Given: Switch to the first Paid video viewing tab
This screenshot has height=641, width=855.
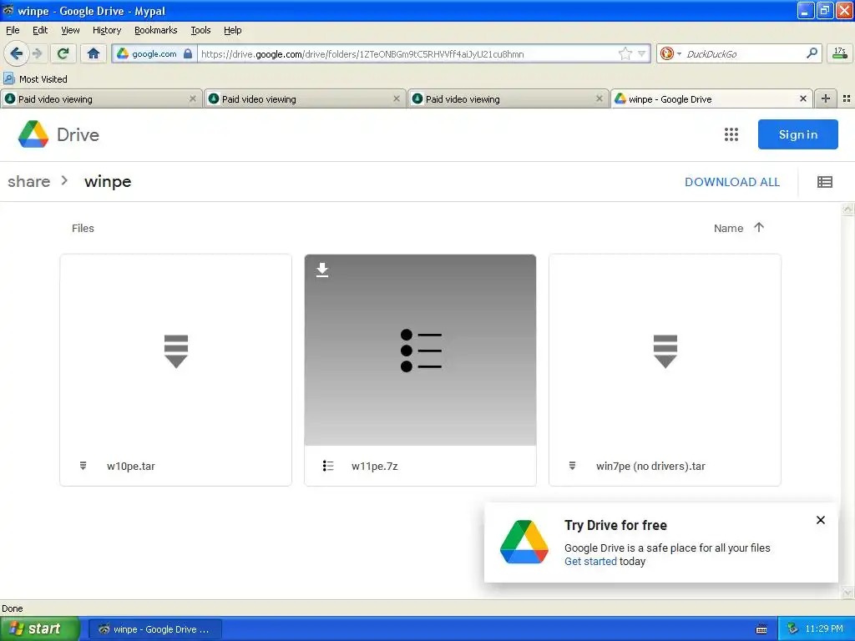Looking at the screenshot, I should [x=101, y=98].
